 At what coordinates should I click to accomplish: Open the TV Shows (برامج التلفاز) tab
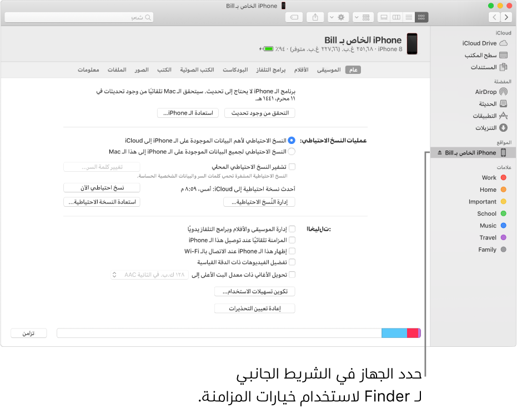[x=270, y=69]
